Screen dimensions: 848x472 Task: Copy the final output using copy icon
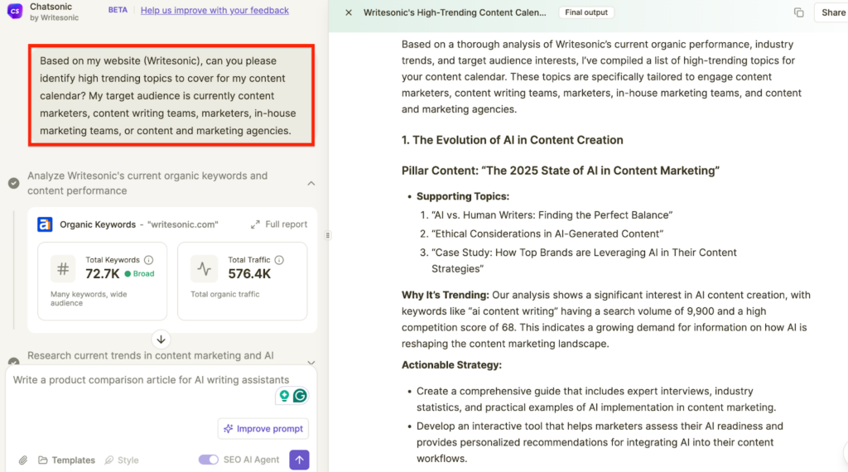(x=799, y=12)
